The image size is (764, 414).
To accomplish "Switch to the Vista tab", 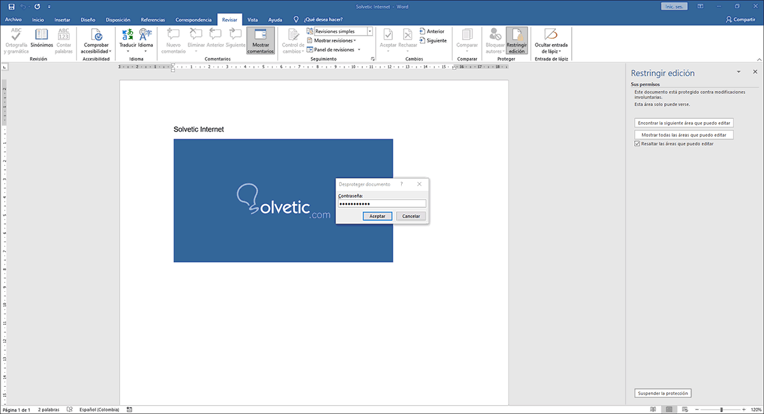I will [x=253, y=20].
